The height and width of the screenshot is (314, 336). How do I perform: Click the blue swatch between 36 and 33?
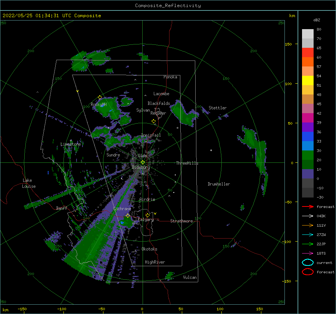[308, 137]
